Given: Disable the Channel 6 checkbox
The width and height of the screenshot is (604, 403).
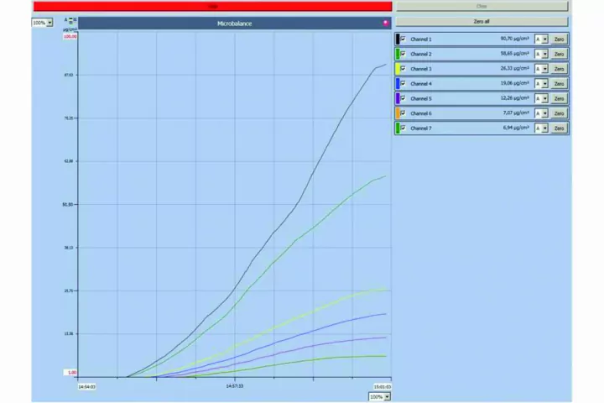Looking at the screenshot, I should (404, 113).
